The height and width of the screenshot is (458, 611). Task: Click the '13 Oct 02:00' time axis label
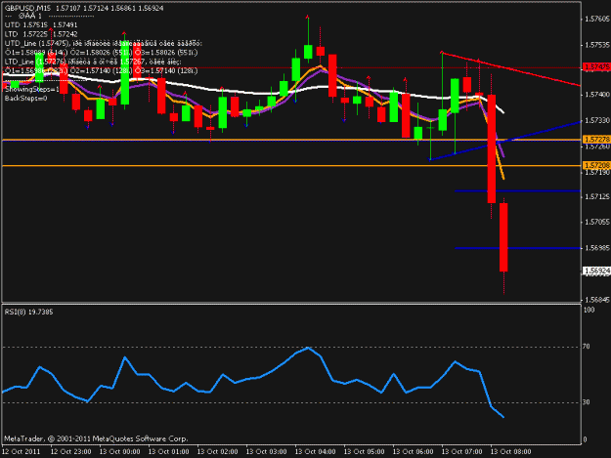tap(217, 452)
